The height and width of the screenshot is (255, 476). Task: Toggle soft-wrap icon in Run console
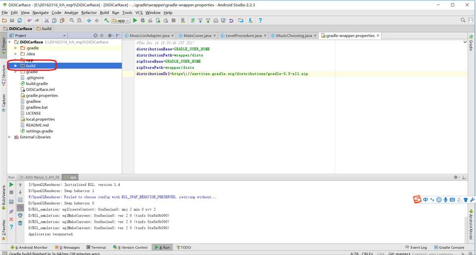click(20, 200)
